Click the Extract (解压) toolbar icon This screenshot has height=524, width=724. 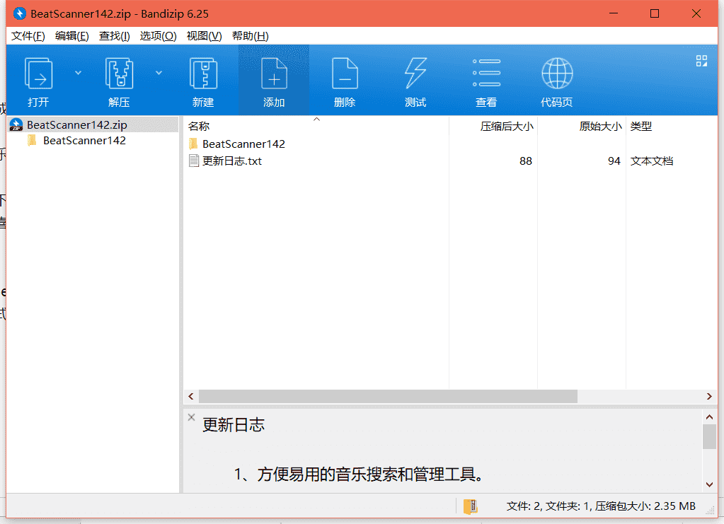pyautogui.click(x=119, y=73)
